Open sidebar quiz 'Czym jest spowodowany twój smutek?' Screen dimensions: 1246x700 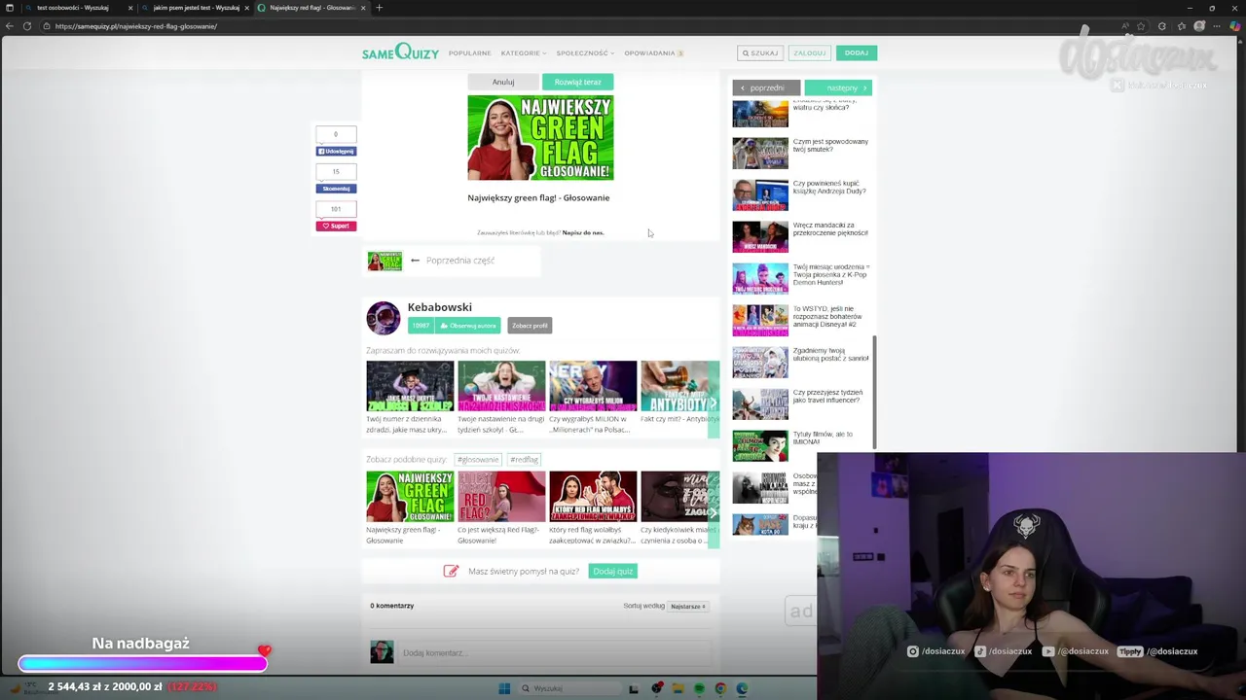click(801, 153)
